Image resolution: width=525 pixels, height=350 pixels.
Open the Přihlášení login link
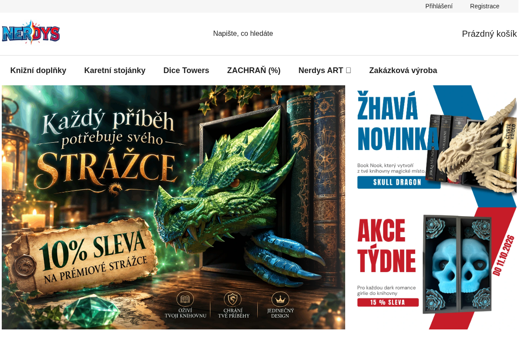(439, 6)
